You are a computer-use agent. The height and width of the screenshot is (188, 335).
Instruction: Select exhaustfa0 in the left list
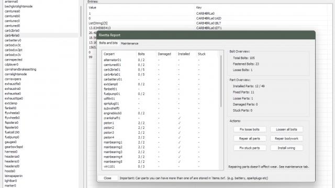coord(13,84)
